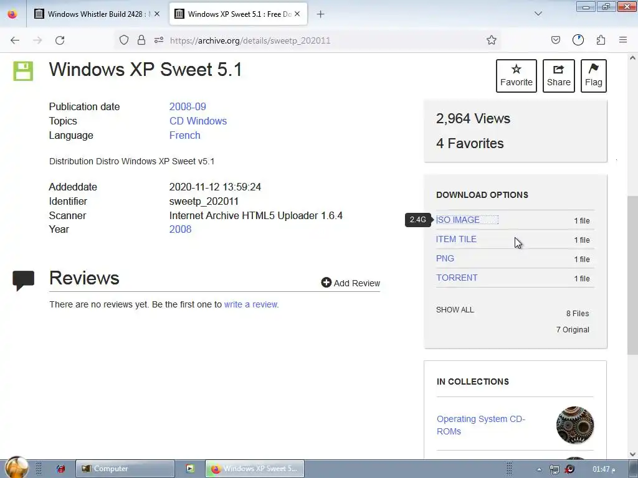The width and height of the screenshot is (638, 478).
Task: Click the small media taskbar icon
Action: pyautogui.click(x=190, y=469)
